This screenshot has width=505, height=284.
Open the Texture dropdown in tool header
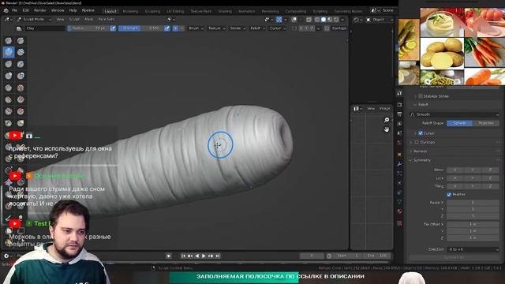216,28
